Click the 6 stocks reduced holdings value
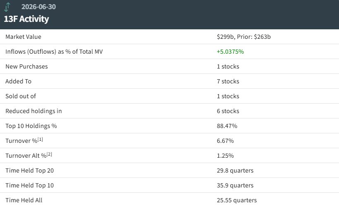339x206 pixels. 228,111
